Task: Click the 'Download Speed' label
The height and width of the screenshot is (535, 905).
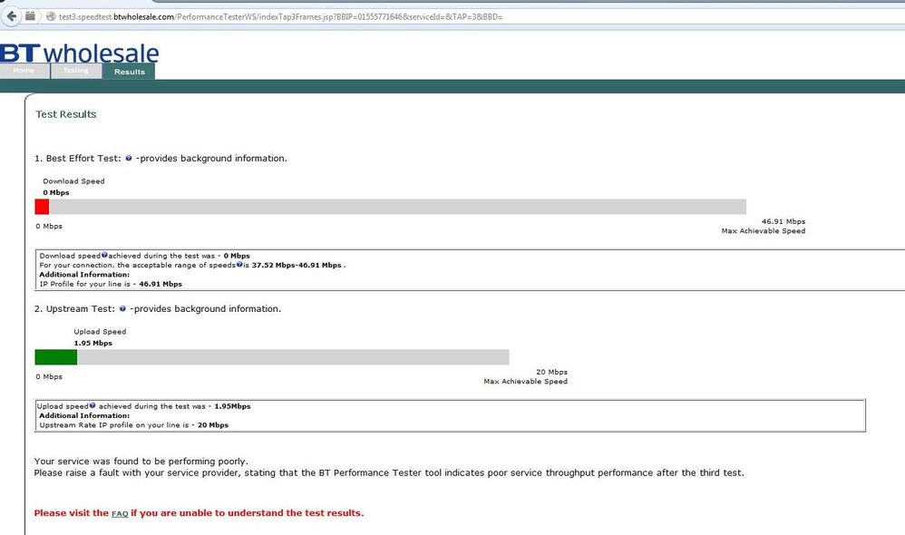Action: tap(73, 181)
